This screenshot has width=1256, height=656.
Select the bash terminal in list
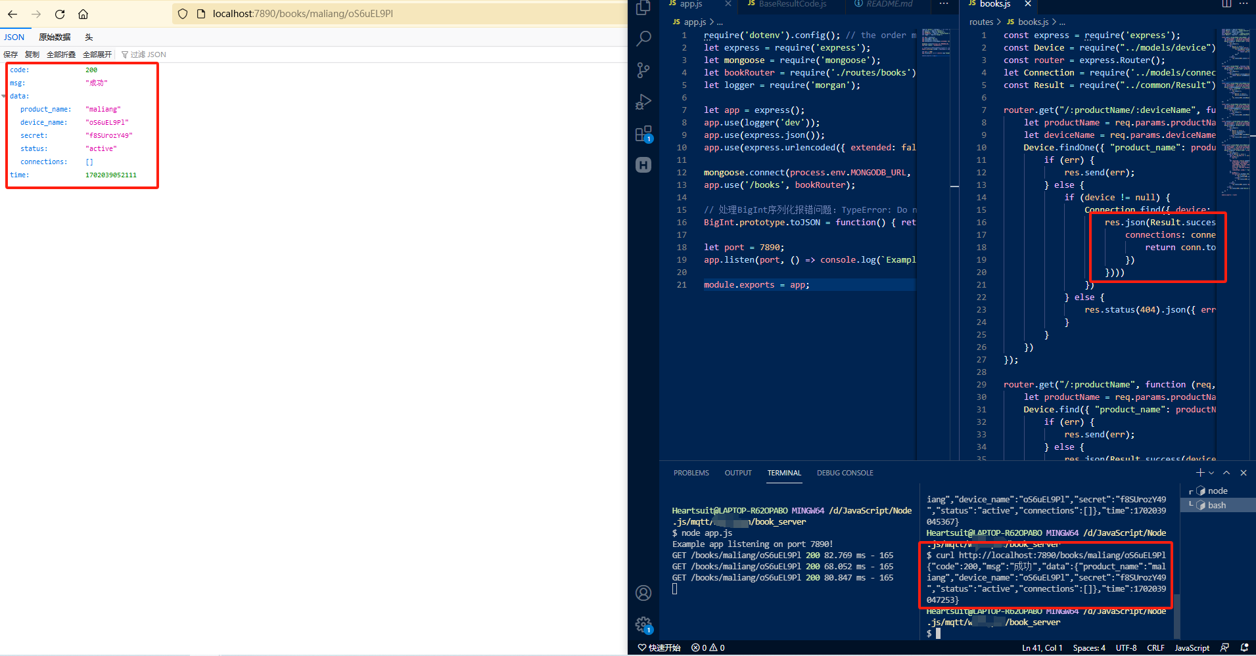(x=1218, y=506)
